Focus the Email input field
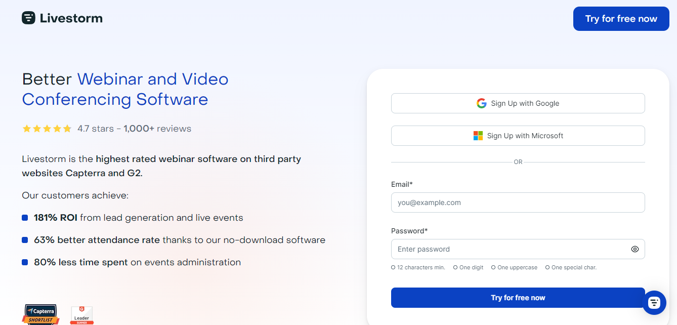The height and width of the screenshot is (325, 677). [518, 202]
